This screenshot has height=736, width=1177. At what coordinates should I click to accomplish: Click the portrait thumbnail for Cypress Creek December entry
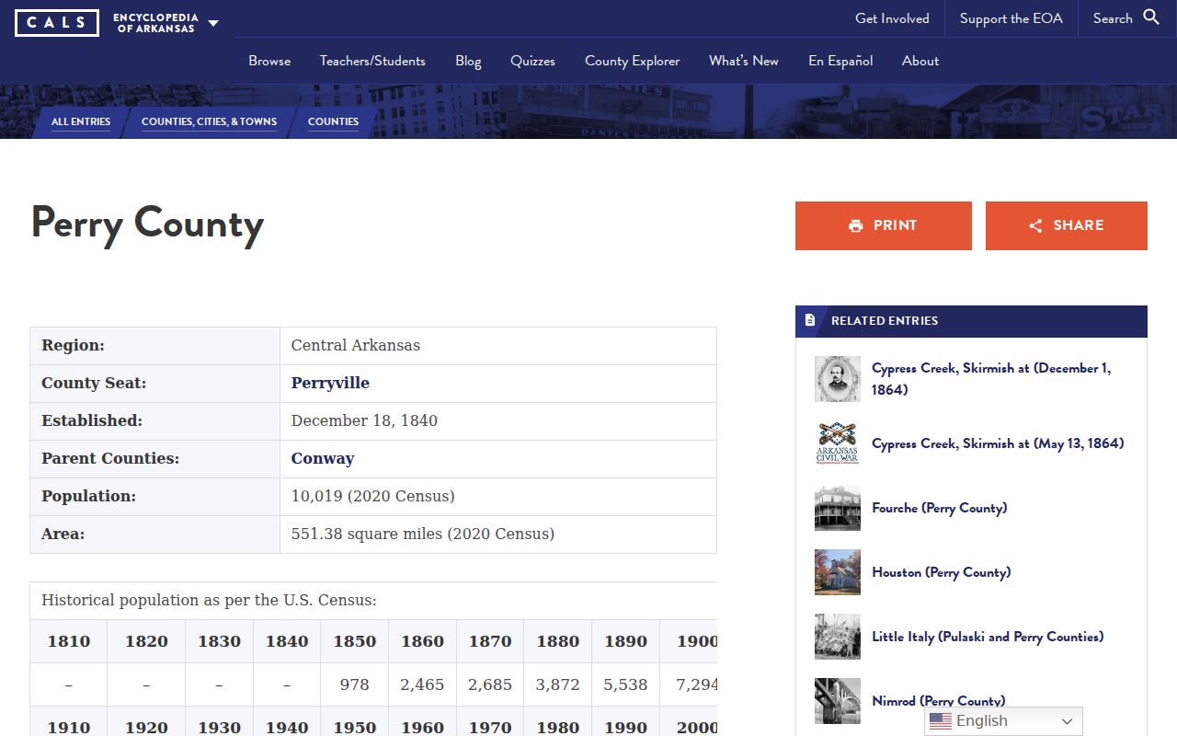(838, 379)
